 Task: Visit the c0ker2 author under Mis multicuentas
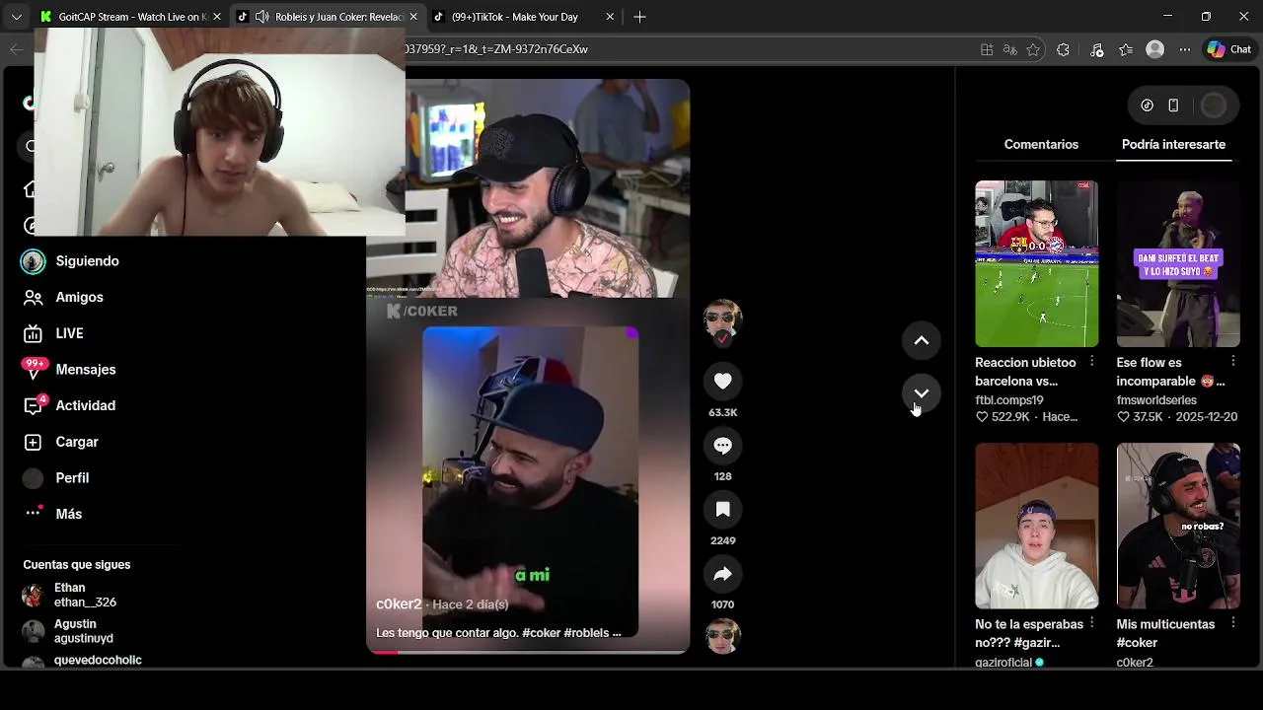pos(1135,663)
